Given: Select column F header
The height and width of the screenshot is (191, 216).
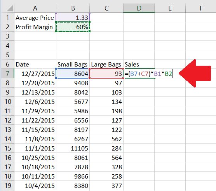Looking at the screenshot, I should [201, 8].
